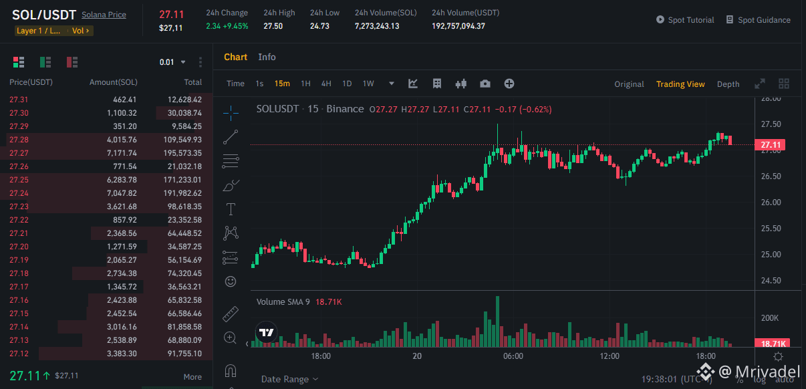Screen dimensions: 806x389
Task: Select the ruler measure tool
Action: (x=231, y=313)
